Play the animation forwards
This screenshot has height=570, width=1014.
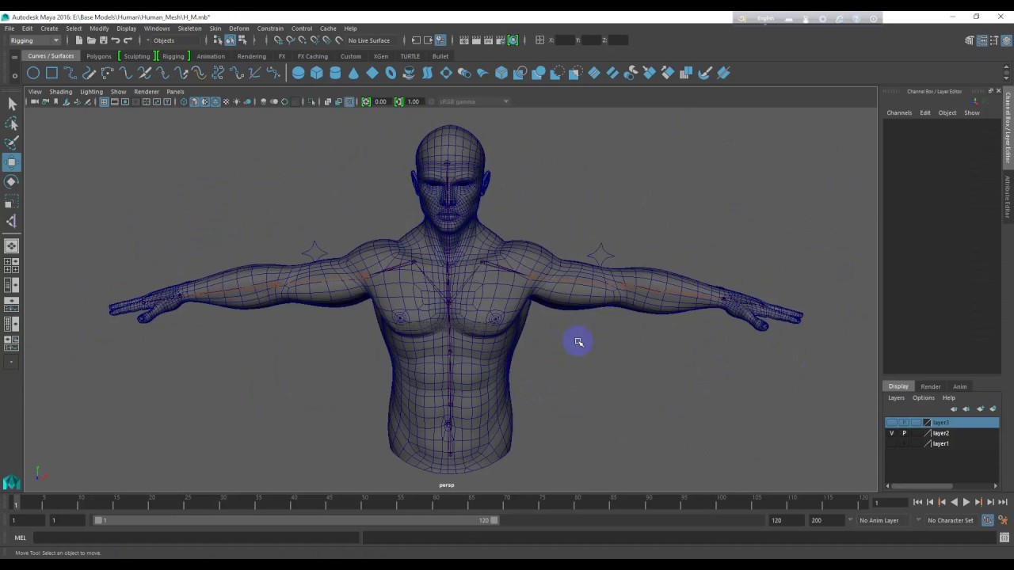tap(966, 502)
